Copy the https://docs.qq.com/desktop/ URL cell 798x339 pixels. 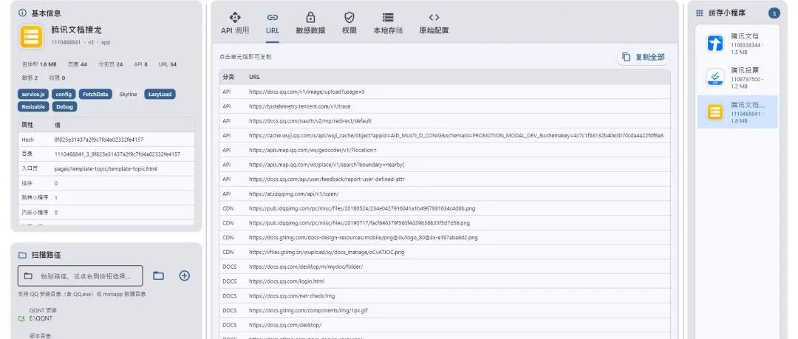click(285, 325)
